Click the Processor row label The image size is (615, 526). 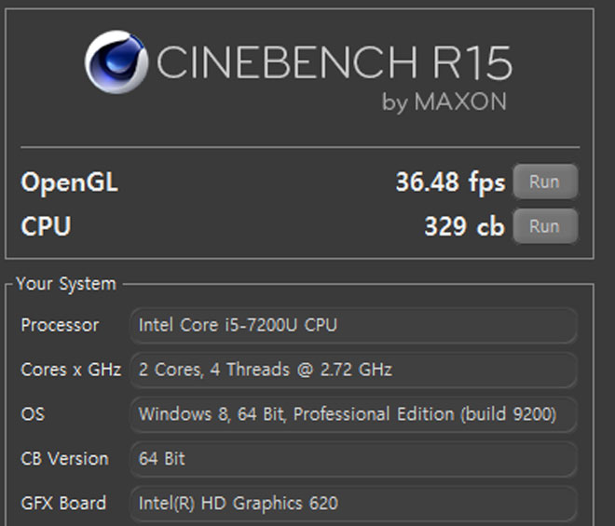click(60, 325)
